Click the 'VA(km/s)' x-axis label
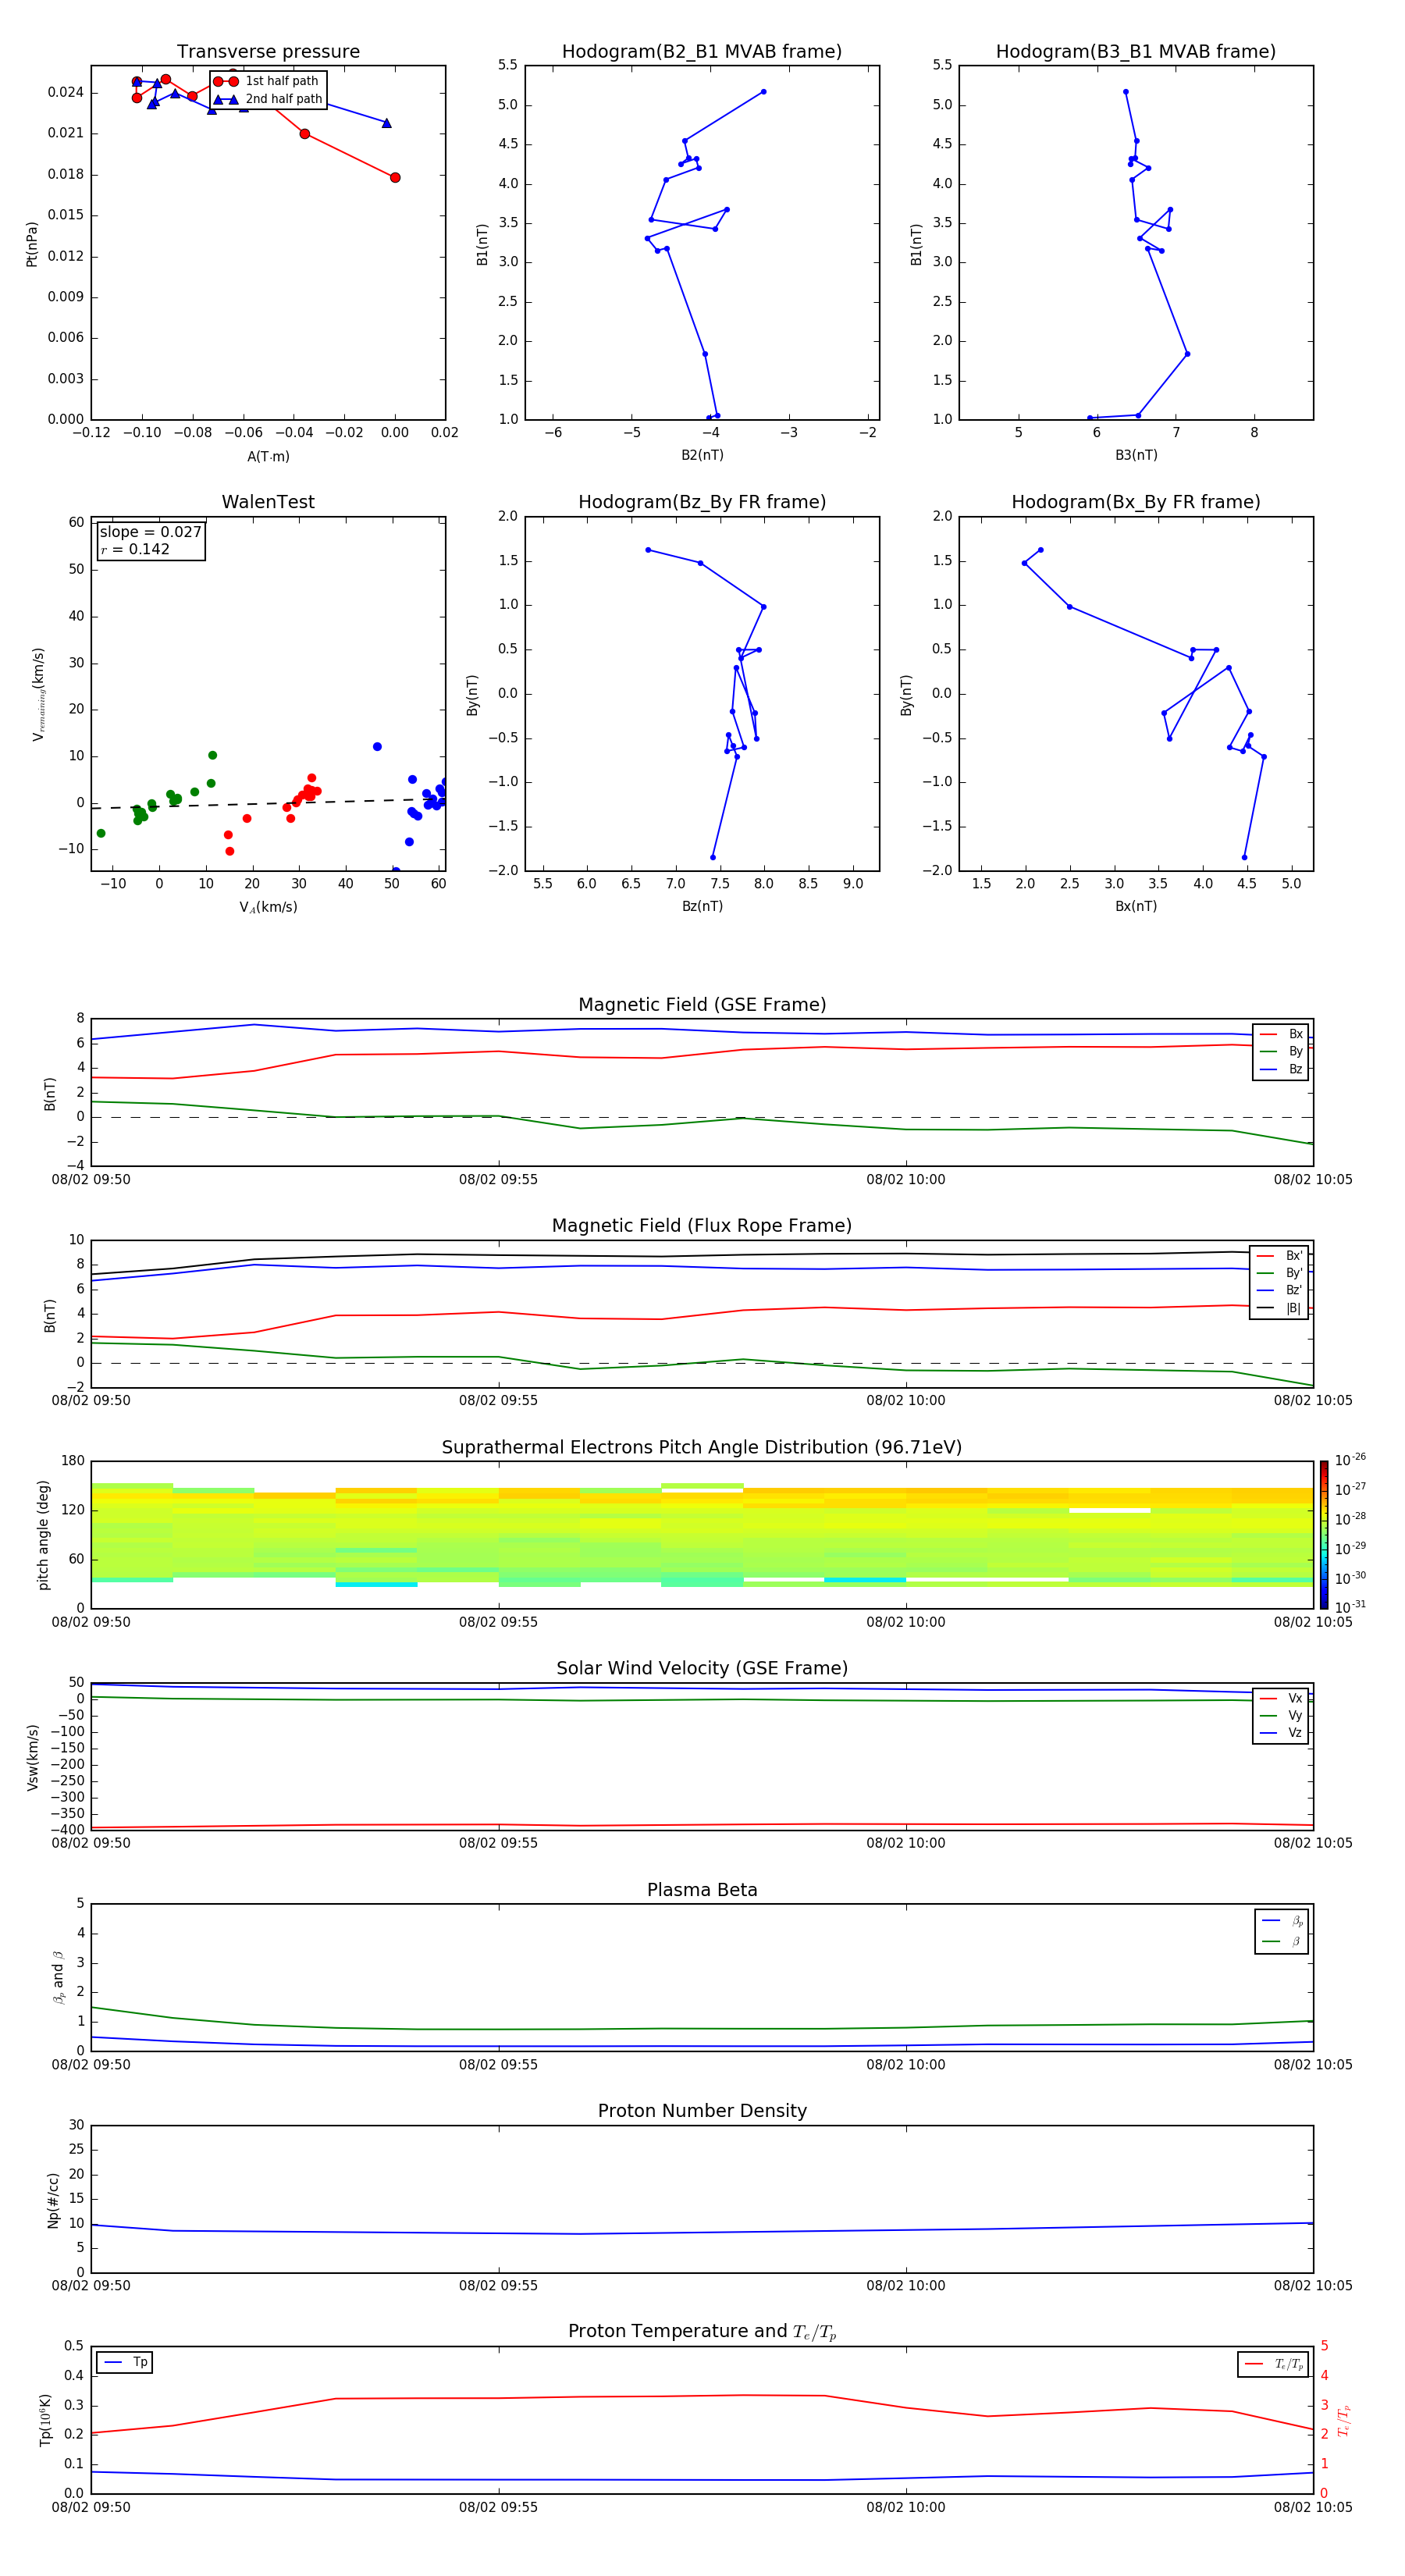Screen dimensions: 1405x2576 pyautogui.click(x=268, y=907)
